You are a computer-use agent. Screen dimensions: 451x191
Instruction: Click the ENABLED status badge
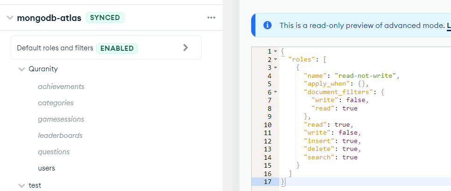(x=117, y=48)
